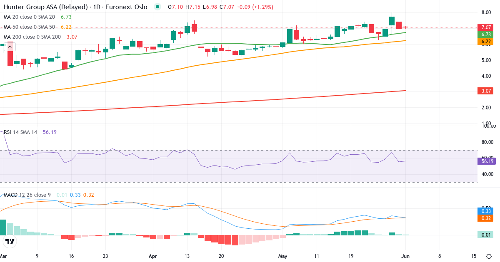Click the green market status dot
Image resolution: width=500 pixels, height=262 pixels.
point(157,7)
